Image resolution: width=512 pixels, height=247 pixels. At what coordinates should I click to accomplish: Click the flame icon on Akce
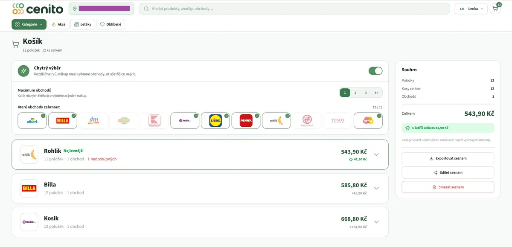(54, 24)
